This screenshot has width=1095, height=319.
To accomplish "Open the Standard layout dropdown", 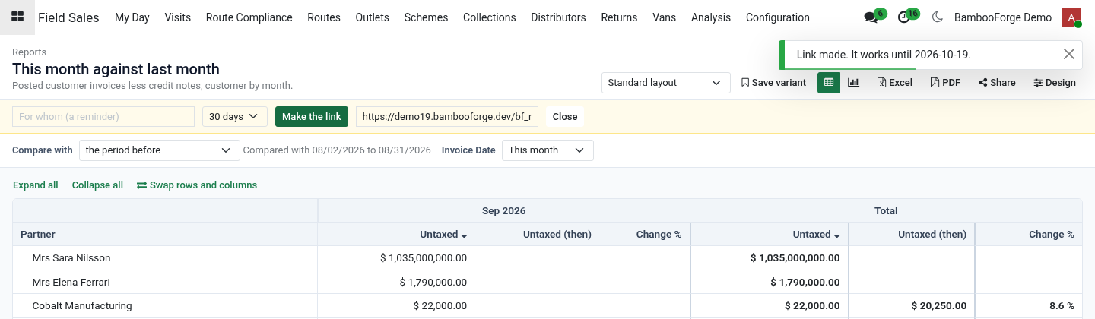I will point(665,83).
